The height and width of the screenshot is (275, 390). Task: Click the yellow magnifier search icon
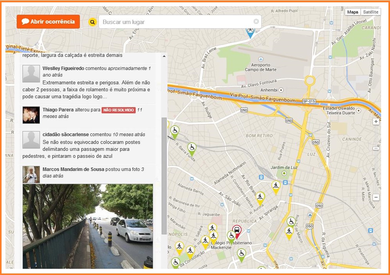(92, 22)
